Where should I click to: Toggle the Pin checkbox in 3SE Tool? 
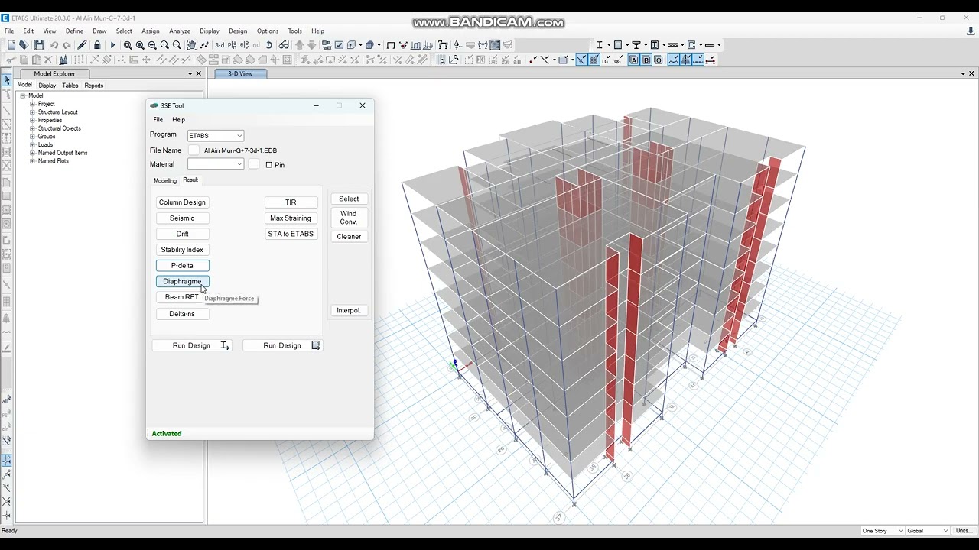tap(268, 165)
